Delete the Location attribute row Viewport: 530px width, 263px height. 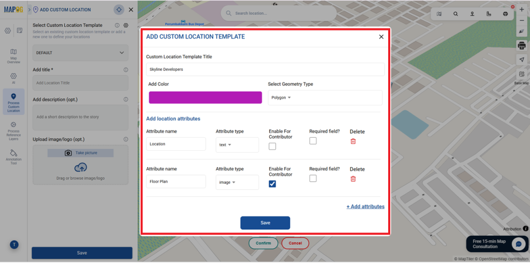[353, 141]
